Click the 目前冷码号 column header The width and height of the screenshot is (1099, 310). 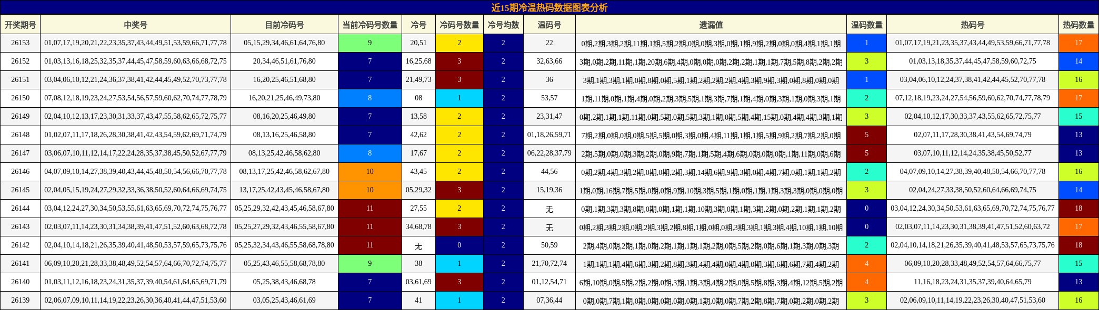point(284,25)
